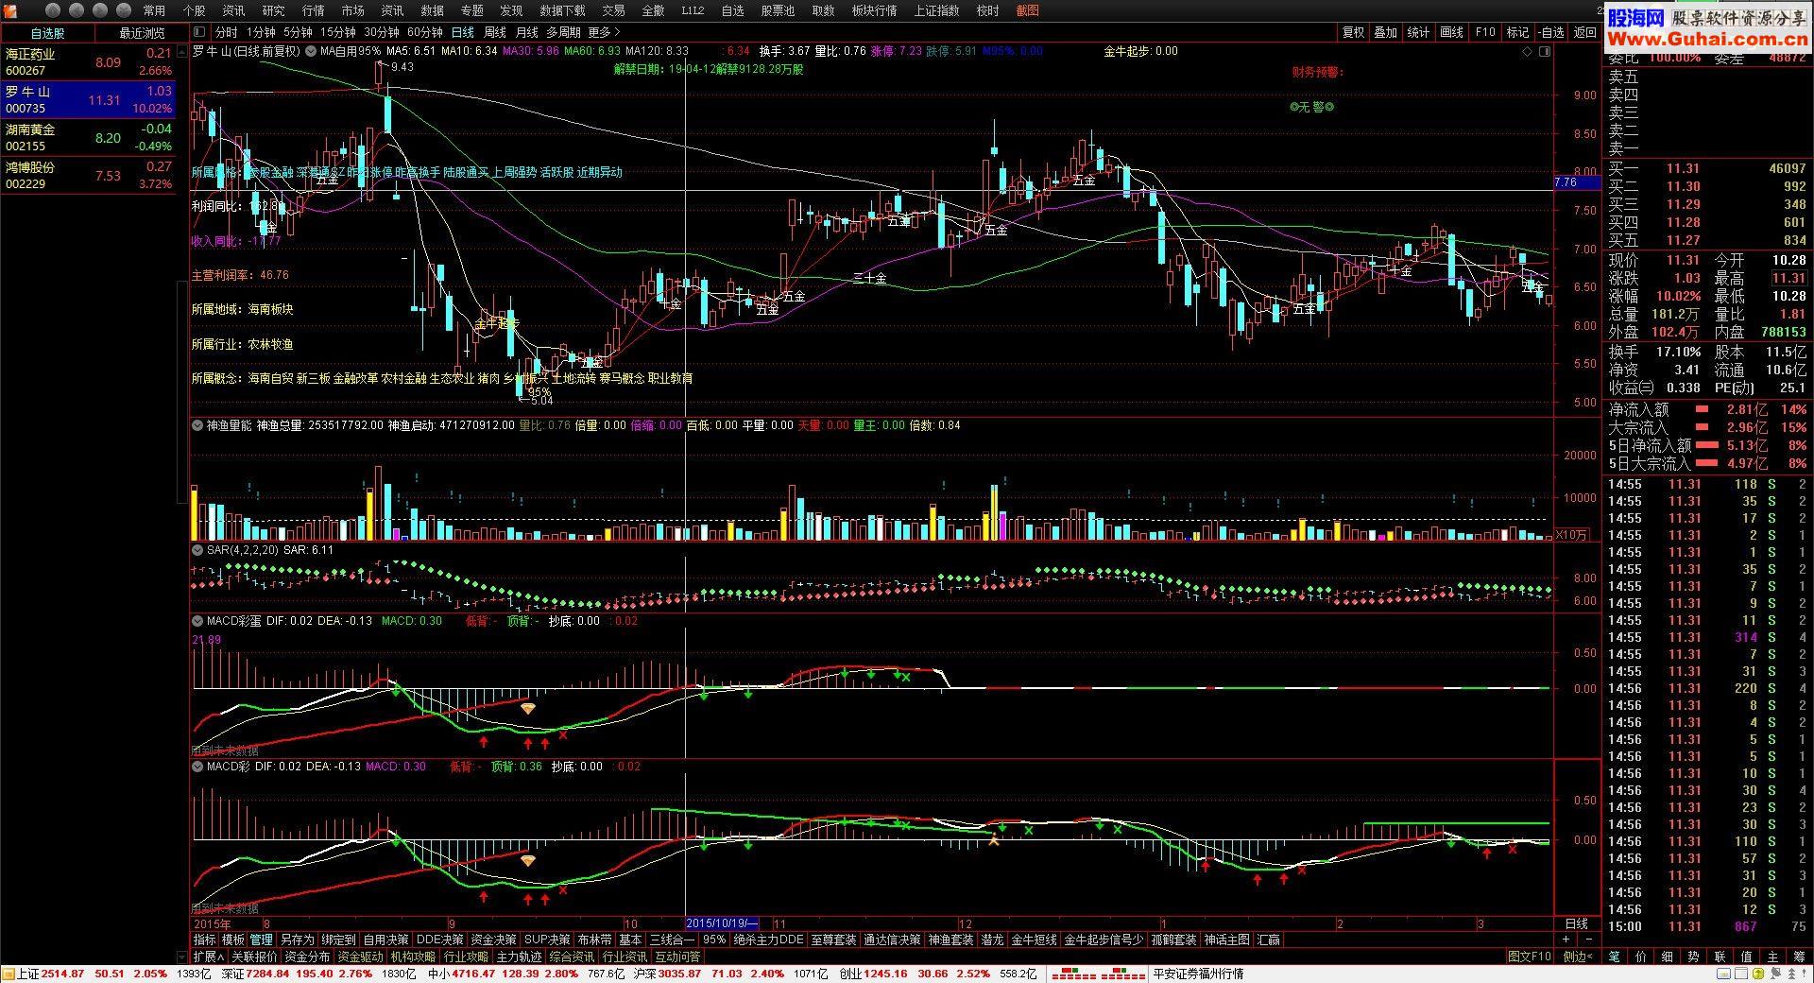Select the 5分钟 chart period
1814x983 pixels.
tap(298, 32)
